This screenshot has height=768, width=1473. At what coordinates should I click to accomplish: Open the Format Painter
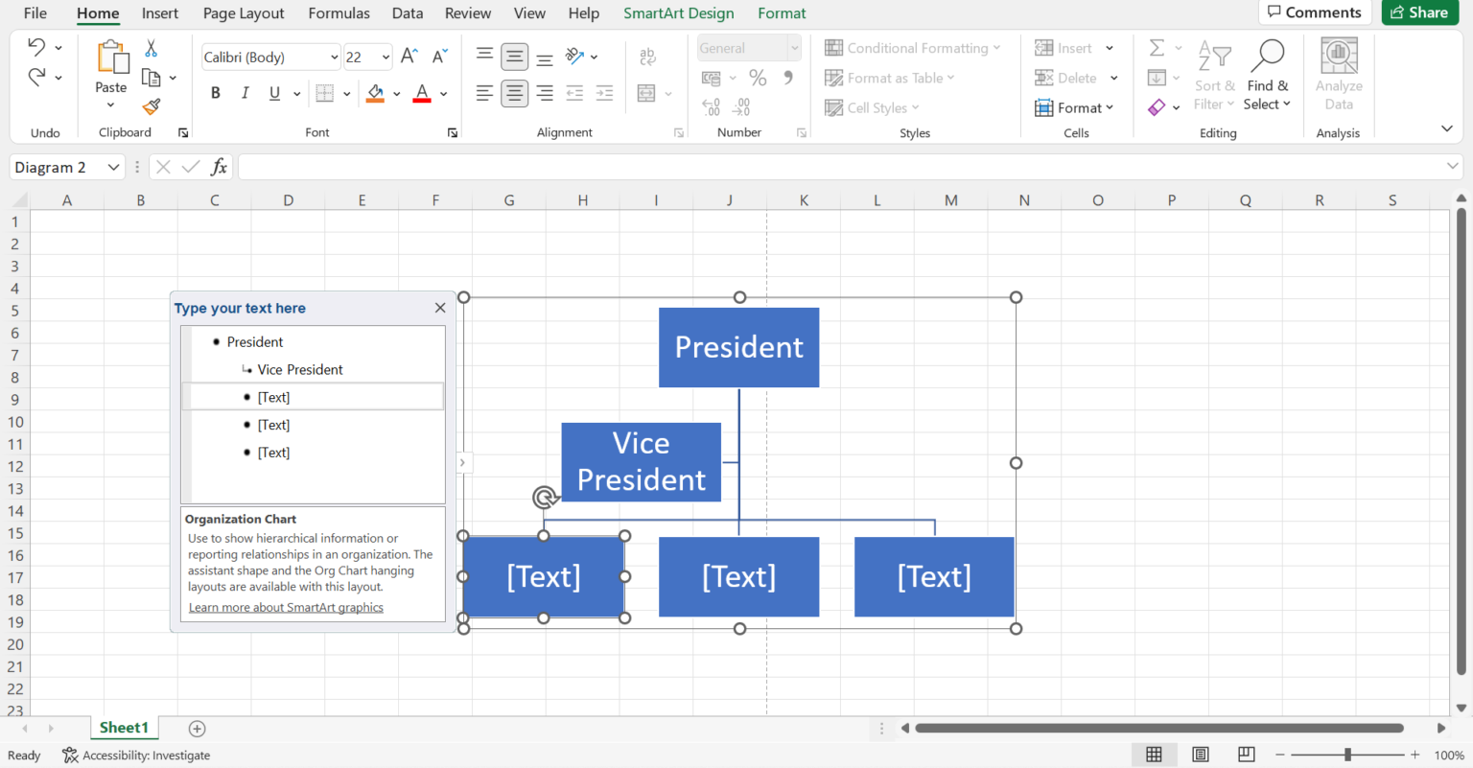click(150, 107)
